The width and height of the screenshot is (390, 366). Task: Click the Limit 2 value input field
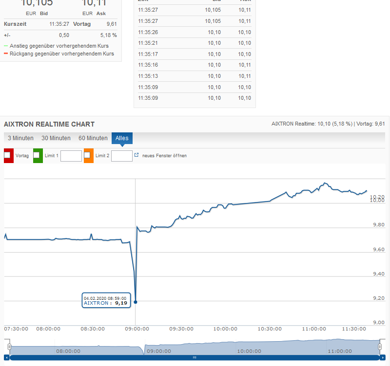[x=121, y=156]
